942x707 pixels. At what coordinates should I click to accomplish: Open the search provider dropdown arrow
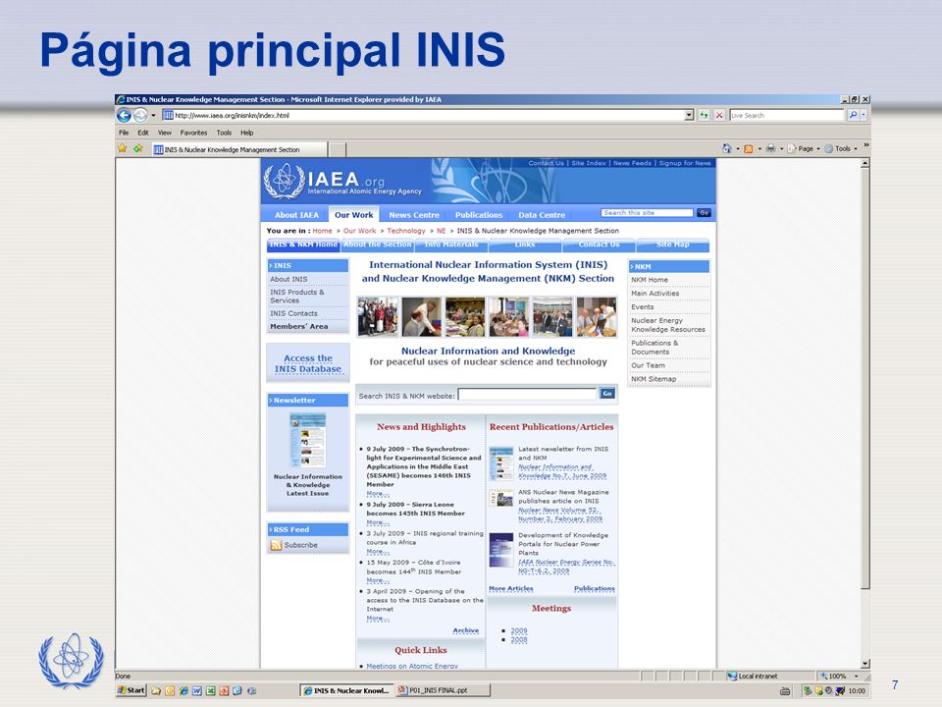[x=863, y=115]
